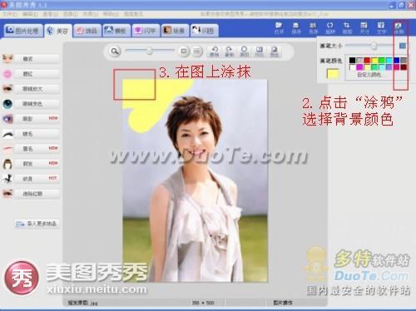Pick the white swatch in bottom row

(352, 67)
